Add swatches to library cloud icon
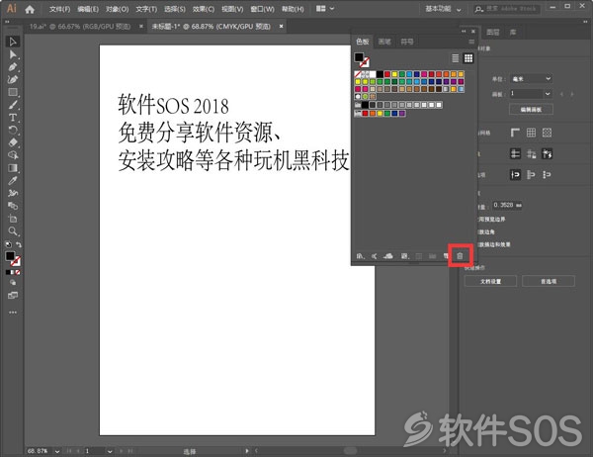 pos(388,256)
